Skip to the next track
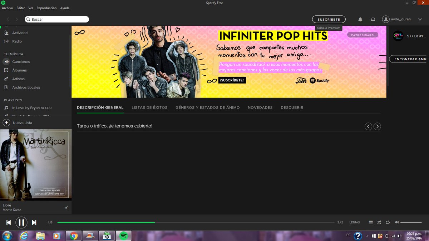429x241 pixels. (34, 222)
